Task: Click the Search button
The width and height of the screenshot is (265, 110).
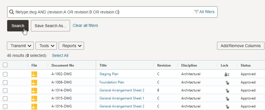Action: pyautogui.click(x=18, y=26)
